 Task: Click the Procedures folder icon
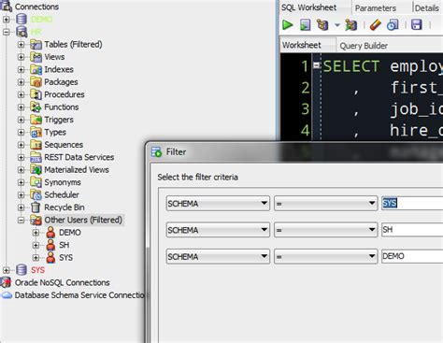coord(36,94)
